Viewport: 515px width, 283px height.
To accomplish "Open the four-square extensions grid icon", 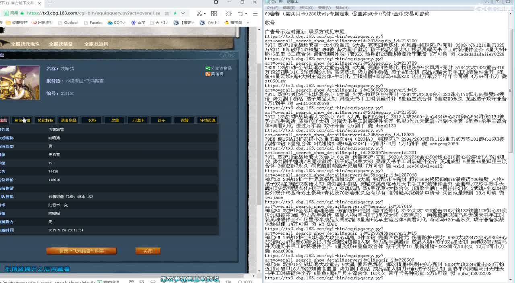I will tap(214, 13).
